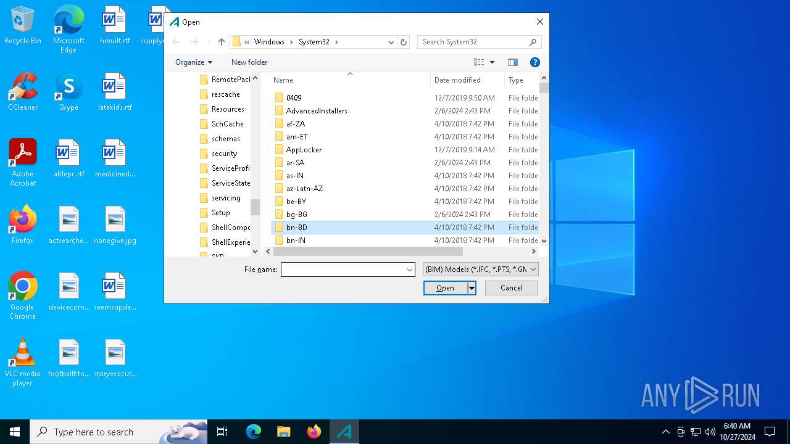Select the footballfitn... image file

click(69, 359)
